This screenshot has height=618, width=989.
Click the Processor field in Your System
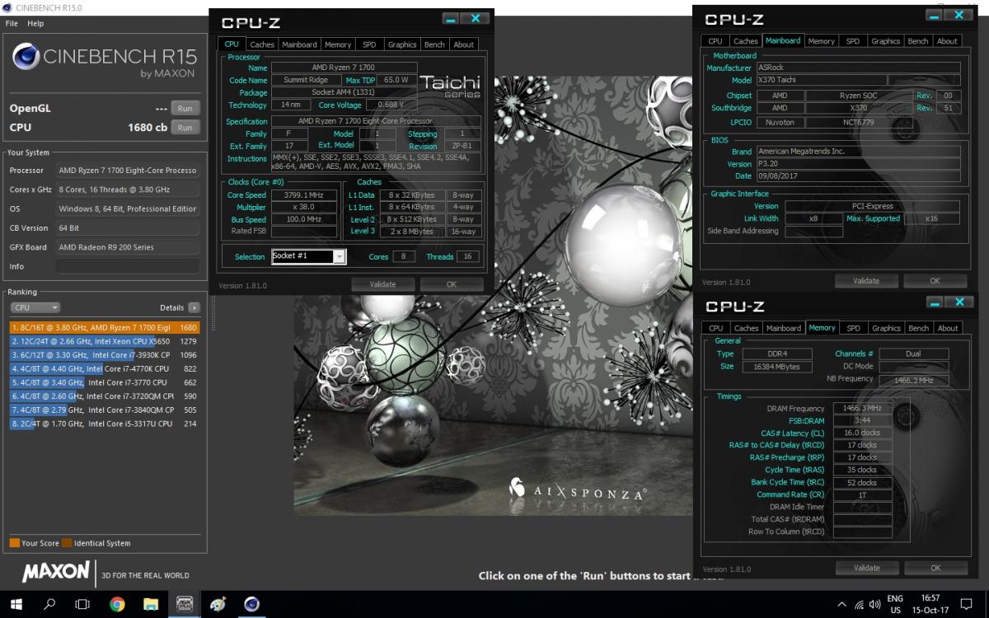pos(127,171)
